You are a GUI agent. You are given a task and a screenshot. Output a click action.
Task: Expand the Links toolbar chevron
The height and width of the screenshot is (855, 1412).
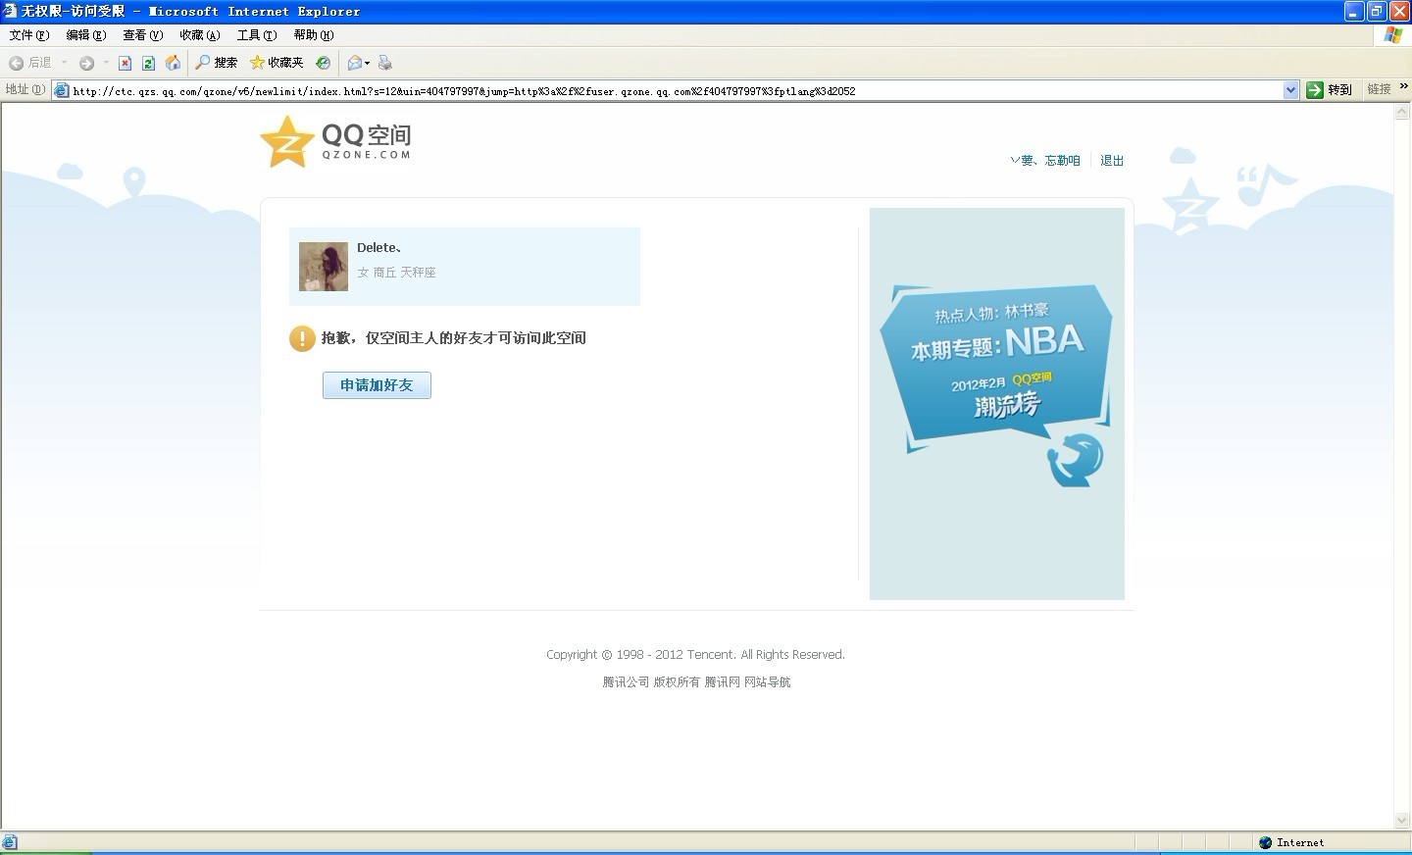pyautogui.click(x=1403, y=87)
